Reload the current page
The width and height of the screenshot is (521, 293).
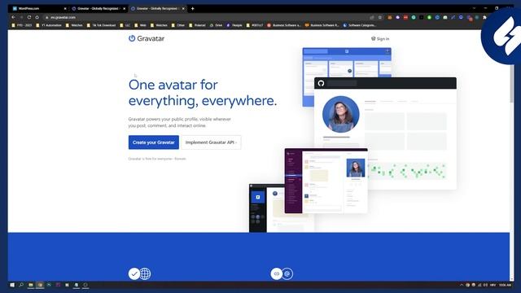[x=29, y=17]
